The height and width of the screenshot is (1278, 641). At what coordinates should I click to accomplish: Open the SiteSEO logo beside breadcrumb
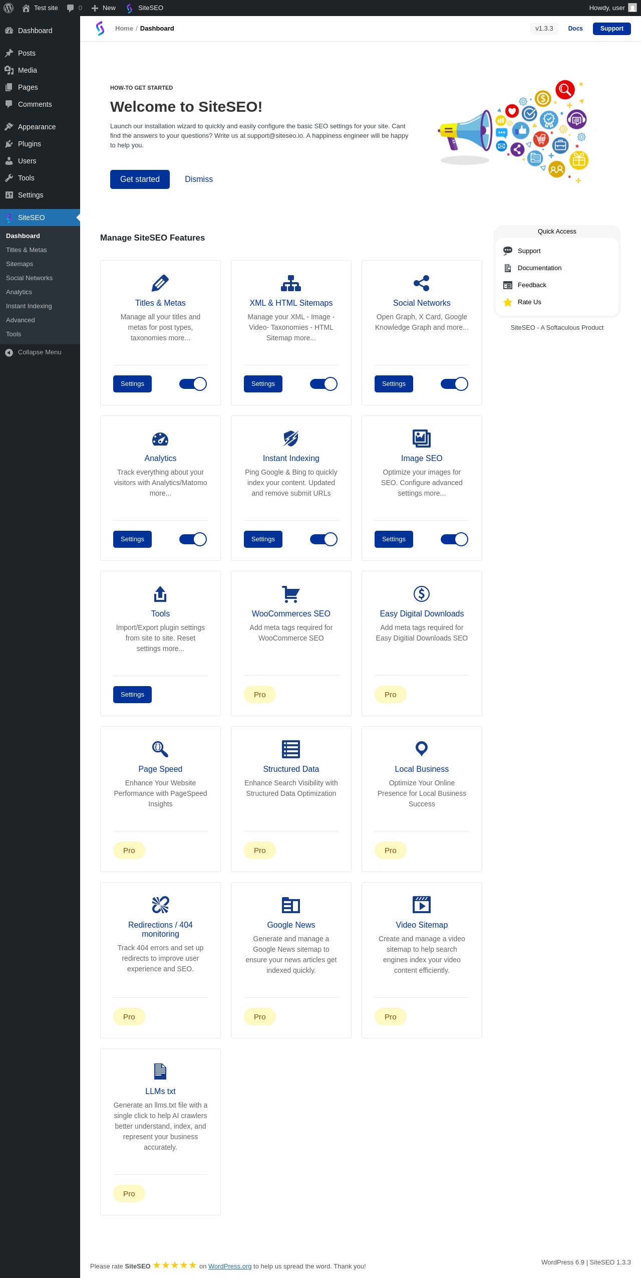tap(100, 29)
